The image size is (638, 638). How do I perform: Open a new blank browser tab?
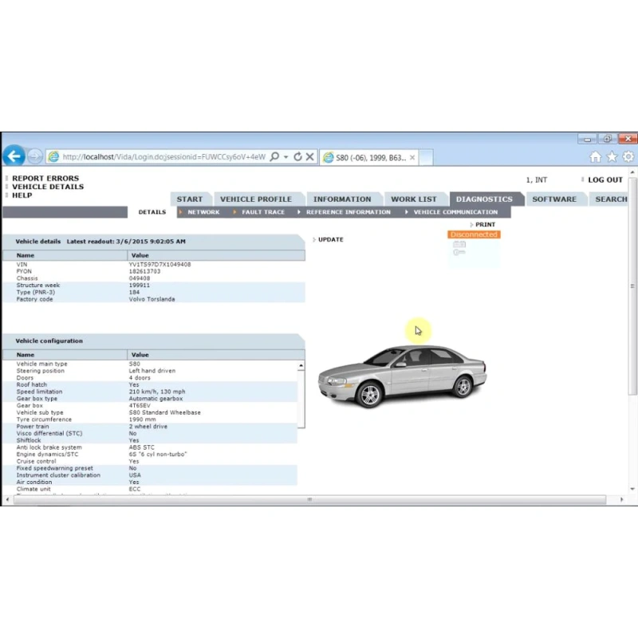[x=426, y=157]
